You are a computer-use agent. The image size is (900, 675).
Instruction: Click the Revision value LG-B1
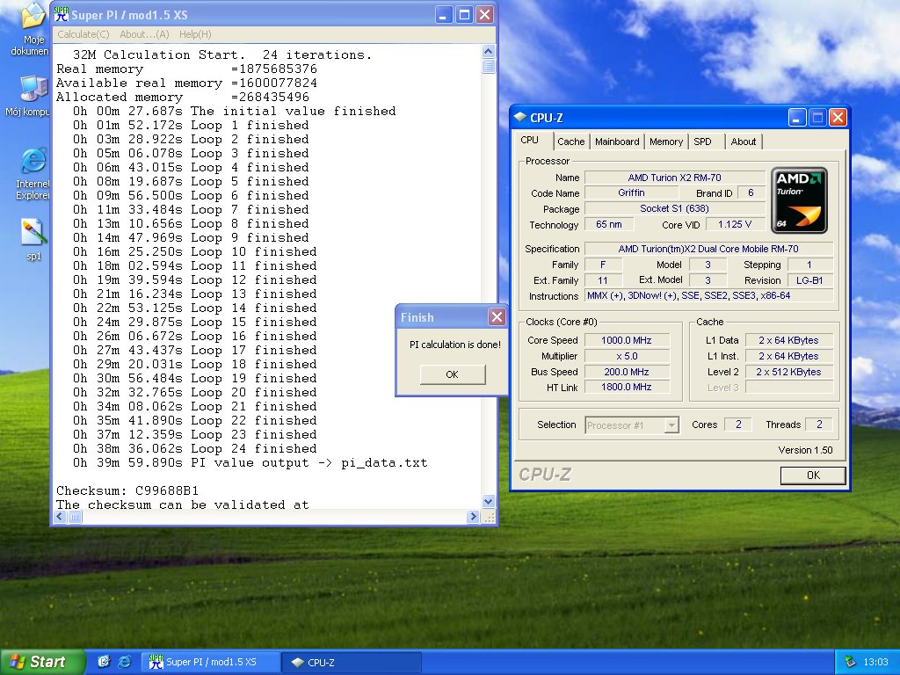pos(809,280)
